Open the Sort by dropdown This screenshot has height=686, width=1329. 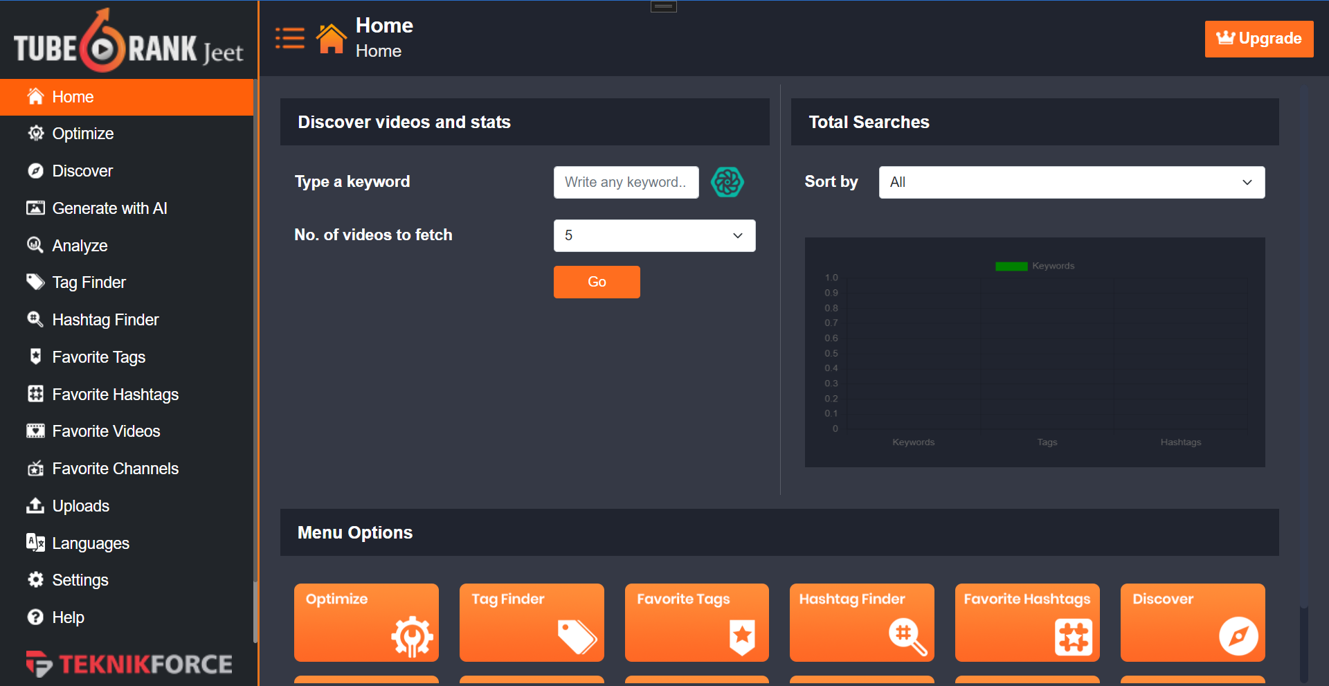[1072, 182]
